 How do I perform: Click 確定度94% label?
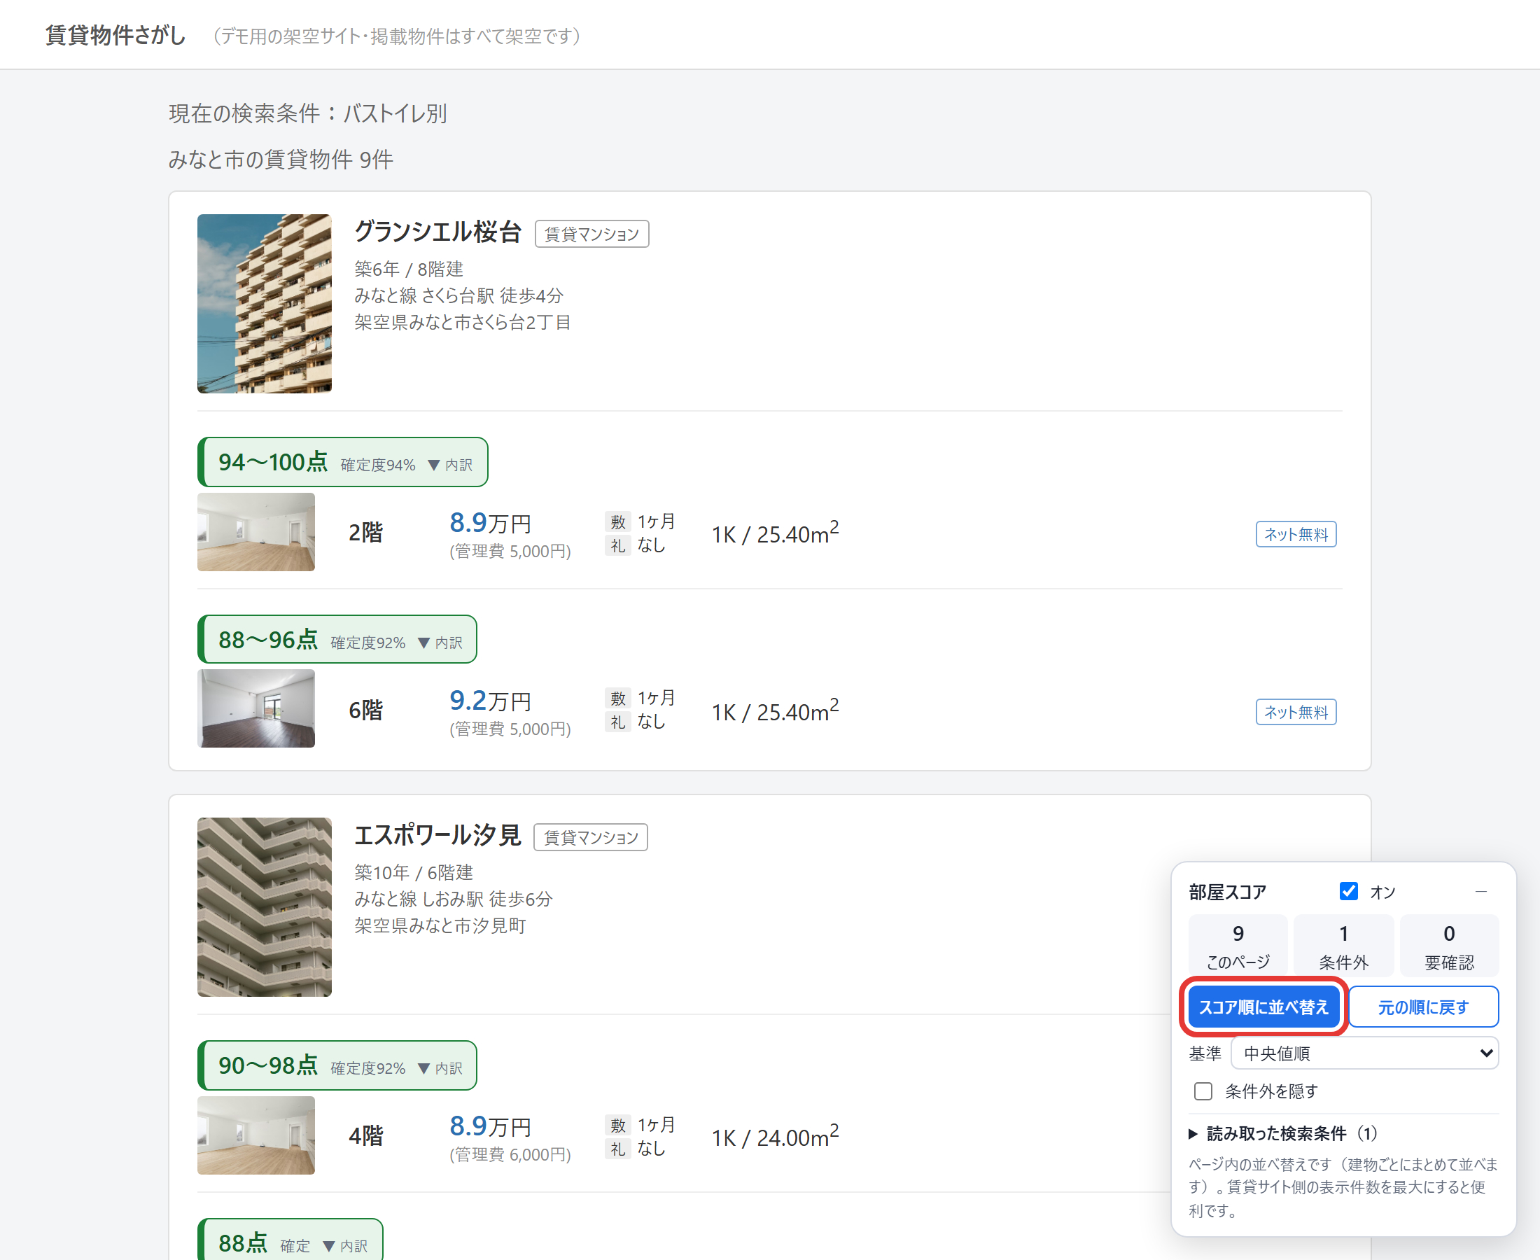[x=378, y=465]
